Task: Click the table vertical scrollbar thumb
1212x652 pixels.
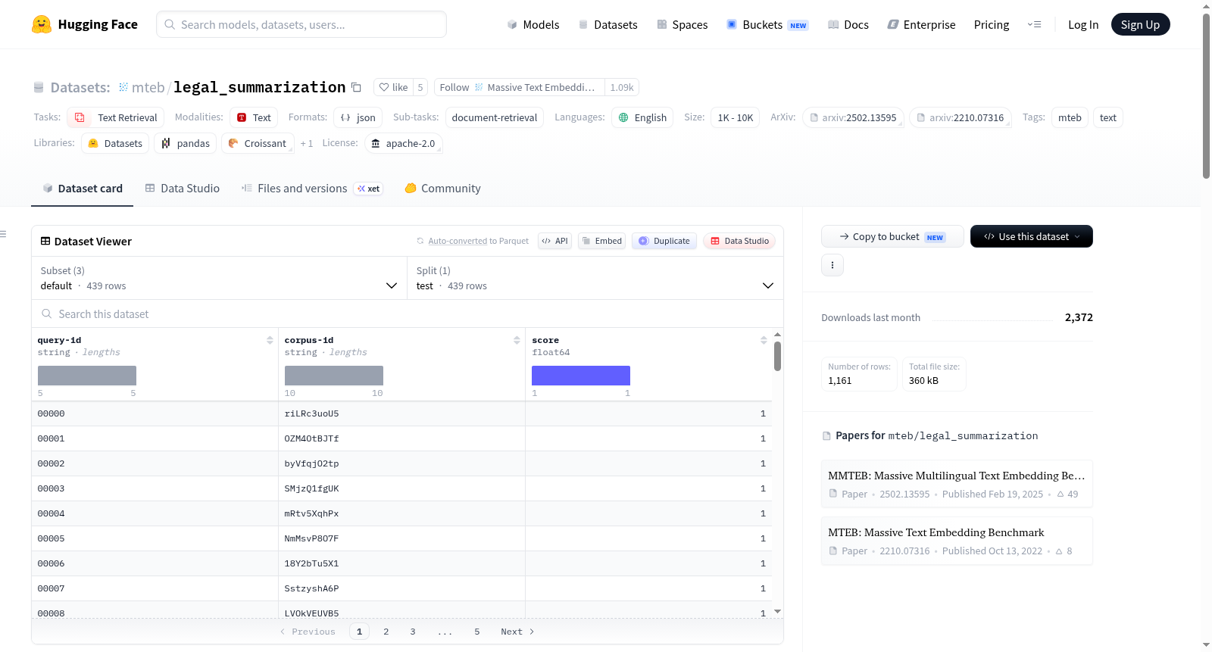Action: click(x=777, y=356)
